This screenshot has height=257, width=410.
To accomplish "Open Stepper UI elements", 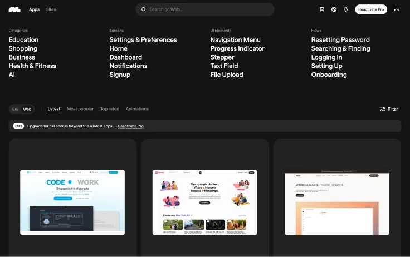I will click(222, 57).
